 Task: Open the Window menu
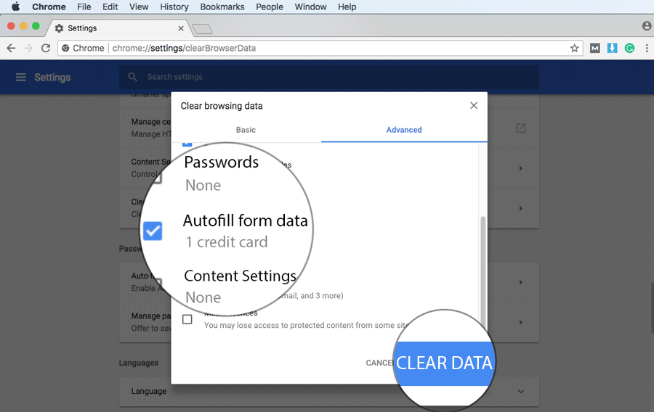pos(310,7)
